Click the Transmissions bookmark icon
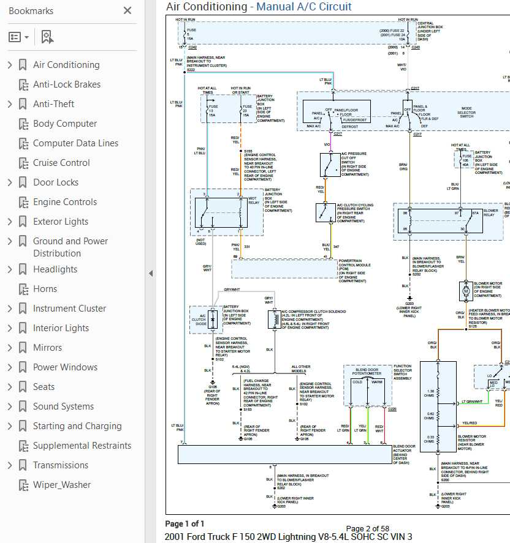This screenshot has height=543, width=510. tap(23, 465)
